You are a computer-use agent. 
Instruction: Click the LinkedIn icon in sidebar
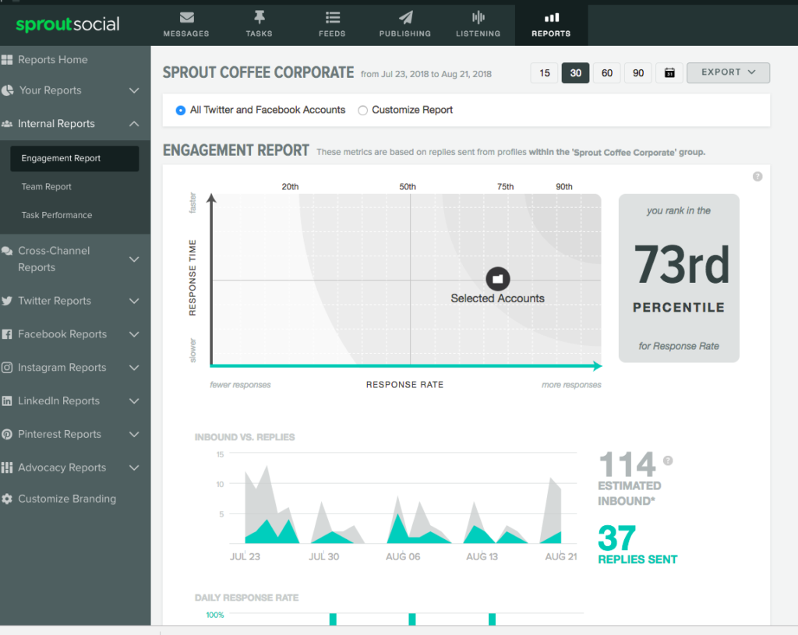(x=7, y=401)
